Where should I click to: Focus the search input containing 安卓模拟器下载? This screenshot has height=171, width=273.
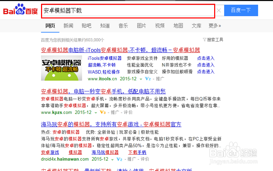click(128, 11)
